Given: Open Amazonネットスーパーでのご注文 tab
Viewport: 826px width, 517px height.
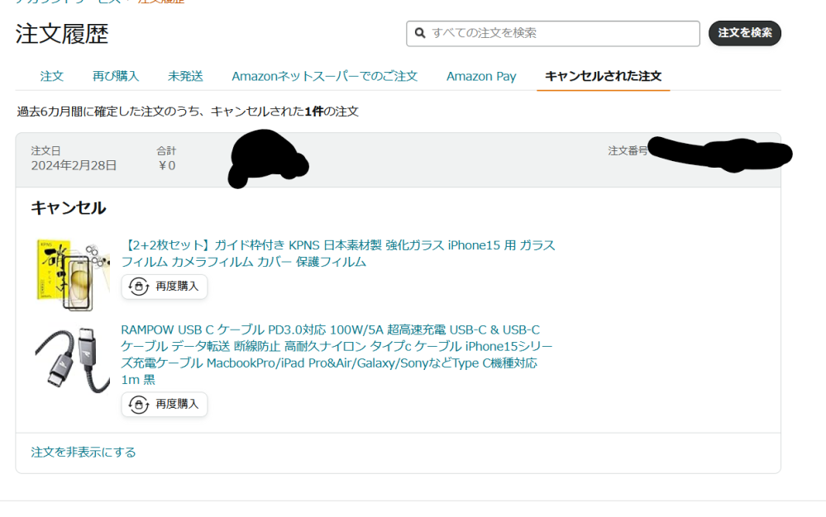Looking at the screenshot, I should tap(324, 76).
